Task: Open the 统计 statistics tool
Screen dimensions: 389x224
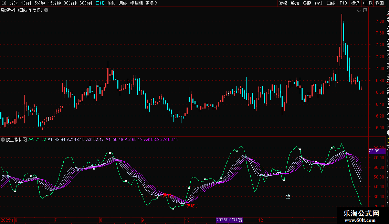Action: click(x=319, y=3)
